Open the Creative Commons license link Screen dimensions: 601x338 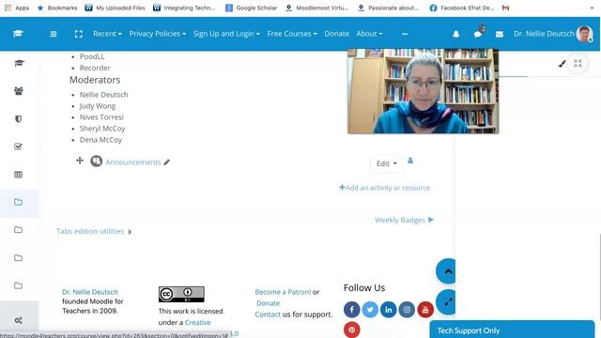pos(198,322)
